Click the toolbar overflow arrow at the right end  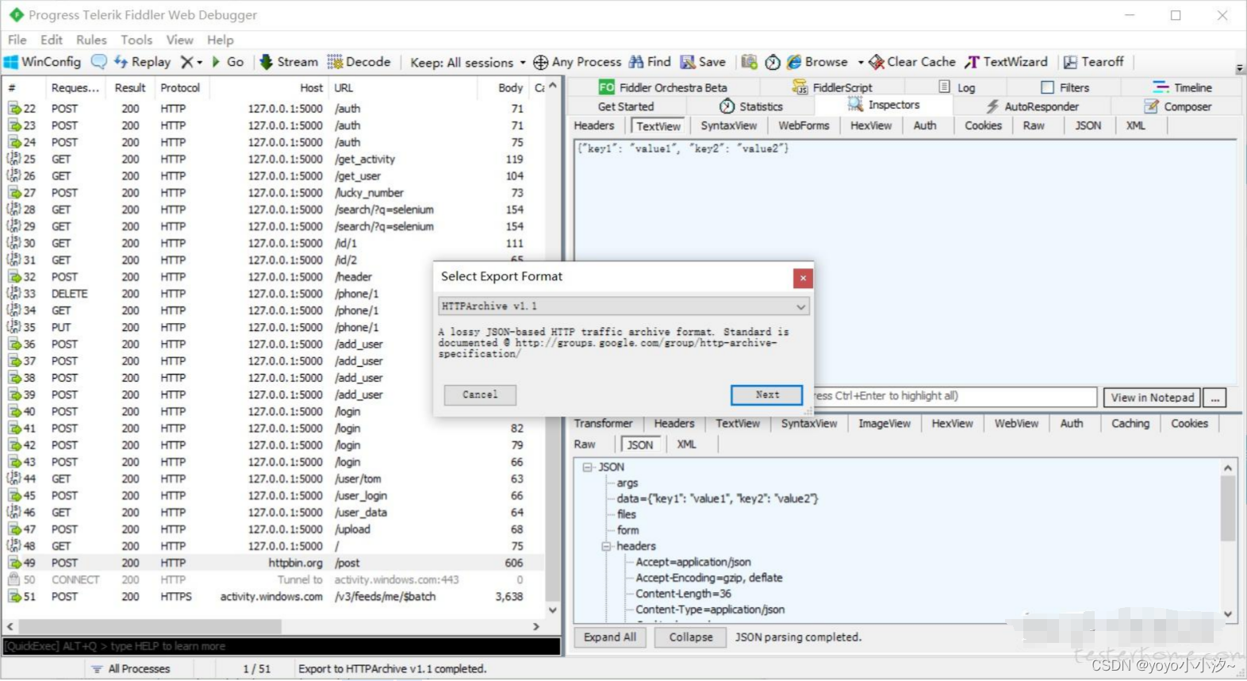point(1239,69)
